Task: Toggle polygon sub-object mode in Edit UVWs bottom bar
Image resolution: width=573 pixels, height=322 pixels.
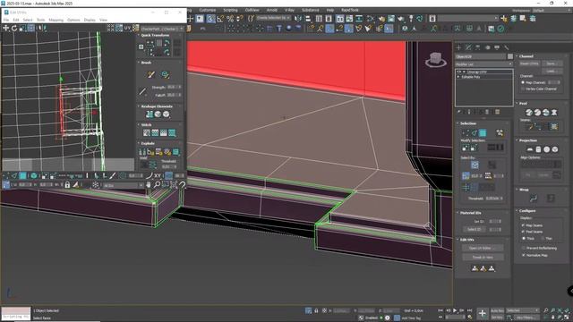Action: click(x=22, y=176)
